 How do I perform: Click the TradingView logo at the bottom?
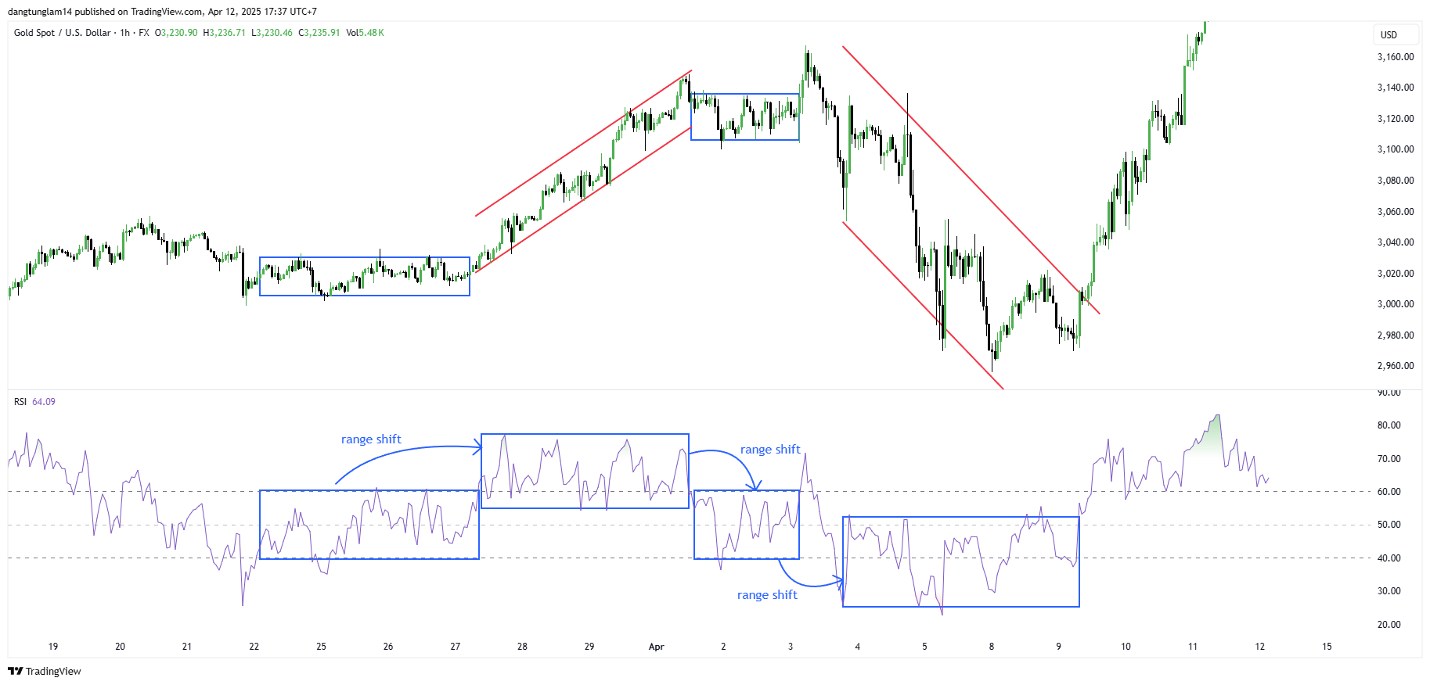click(x=45, y=671)
